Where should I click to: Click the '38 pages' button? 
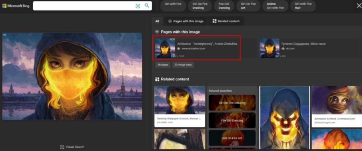(163, 65)
